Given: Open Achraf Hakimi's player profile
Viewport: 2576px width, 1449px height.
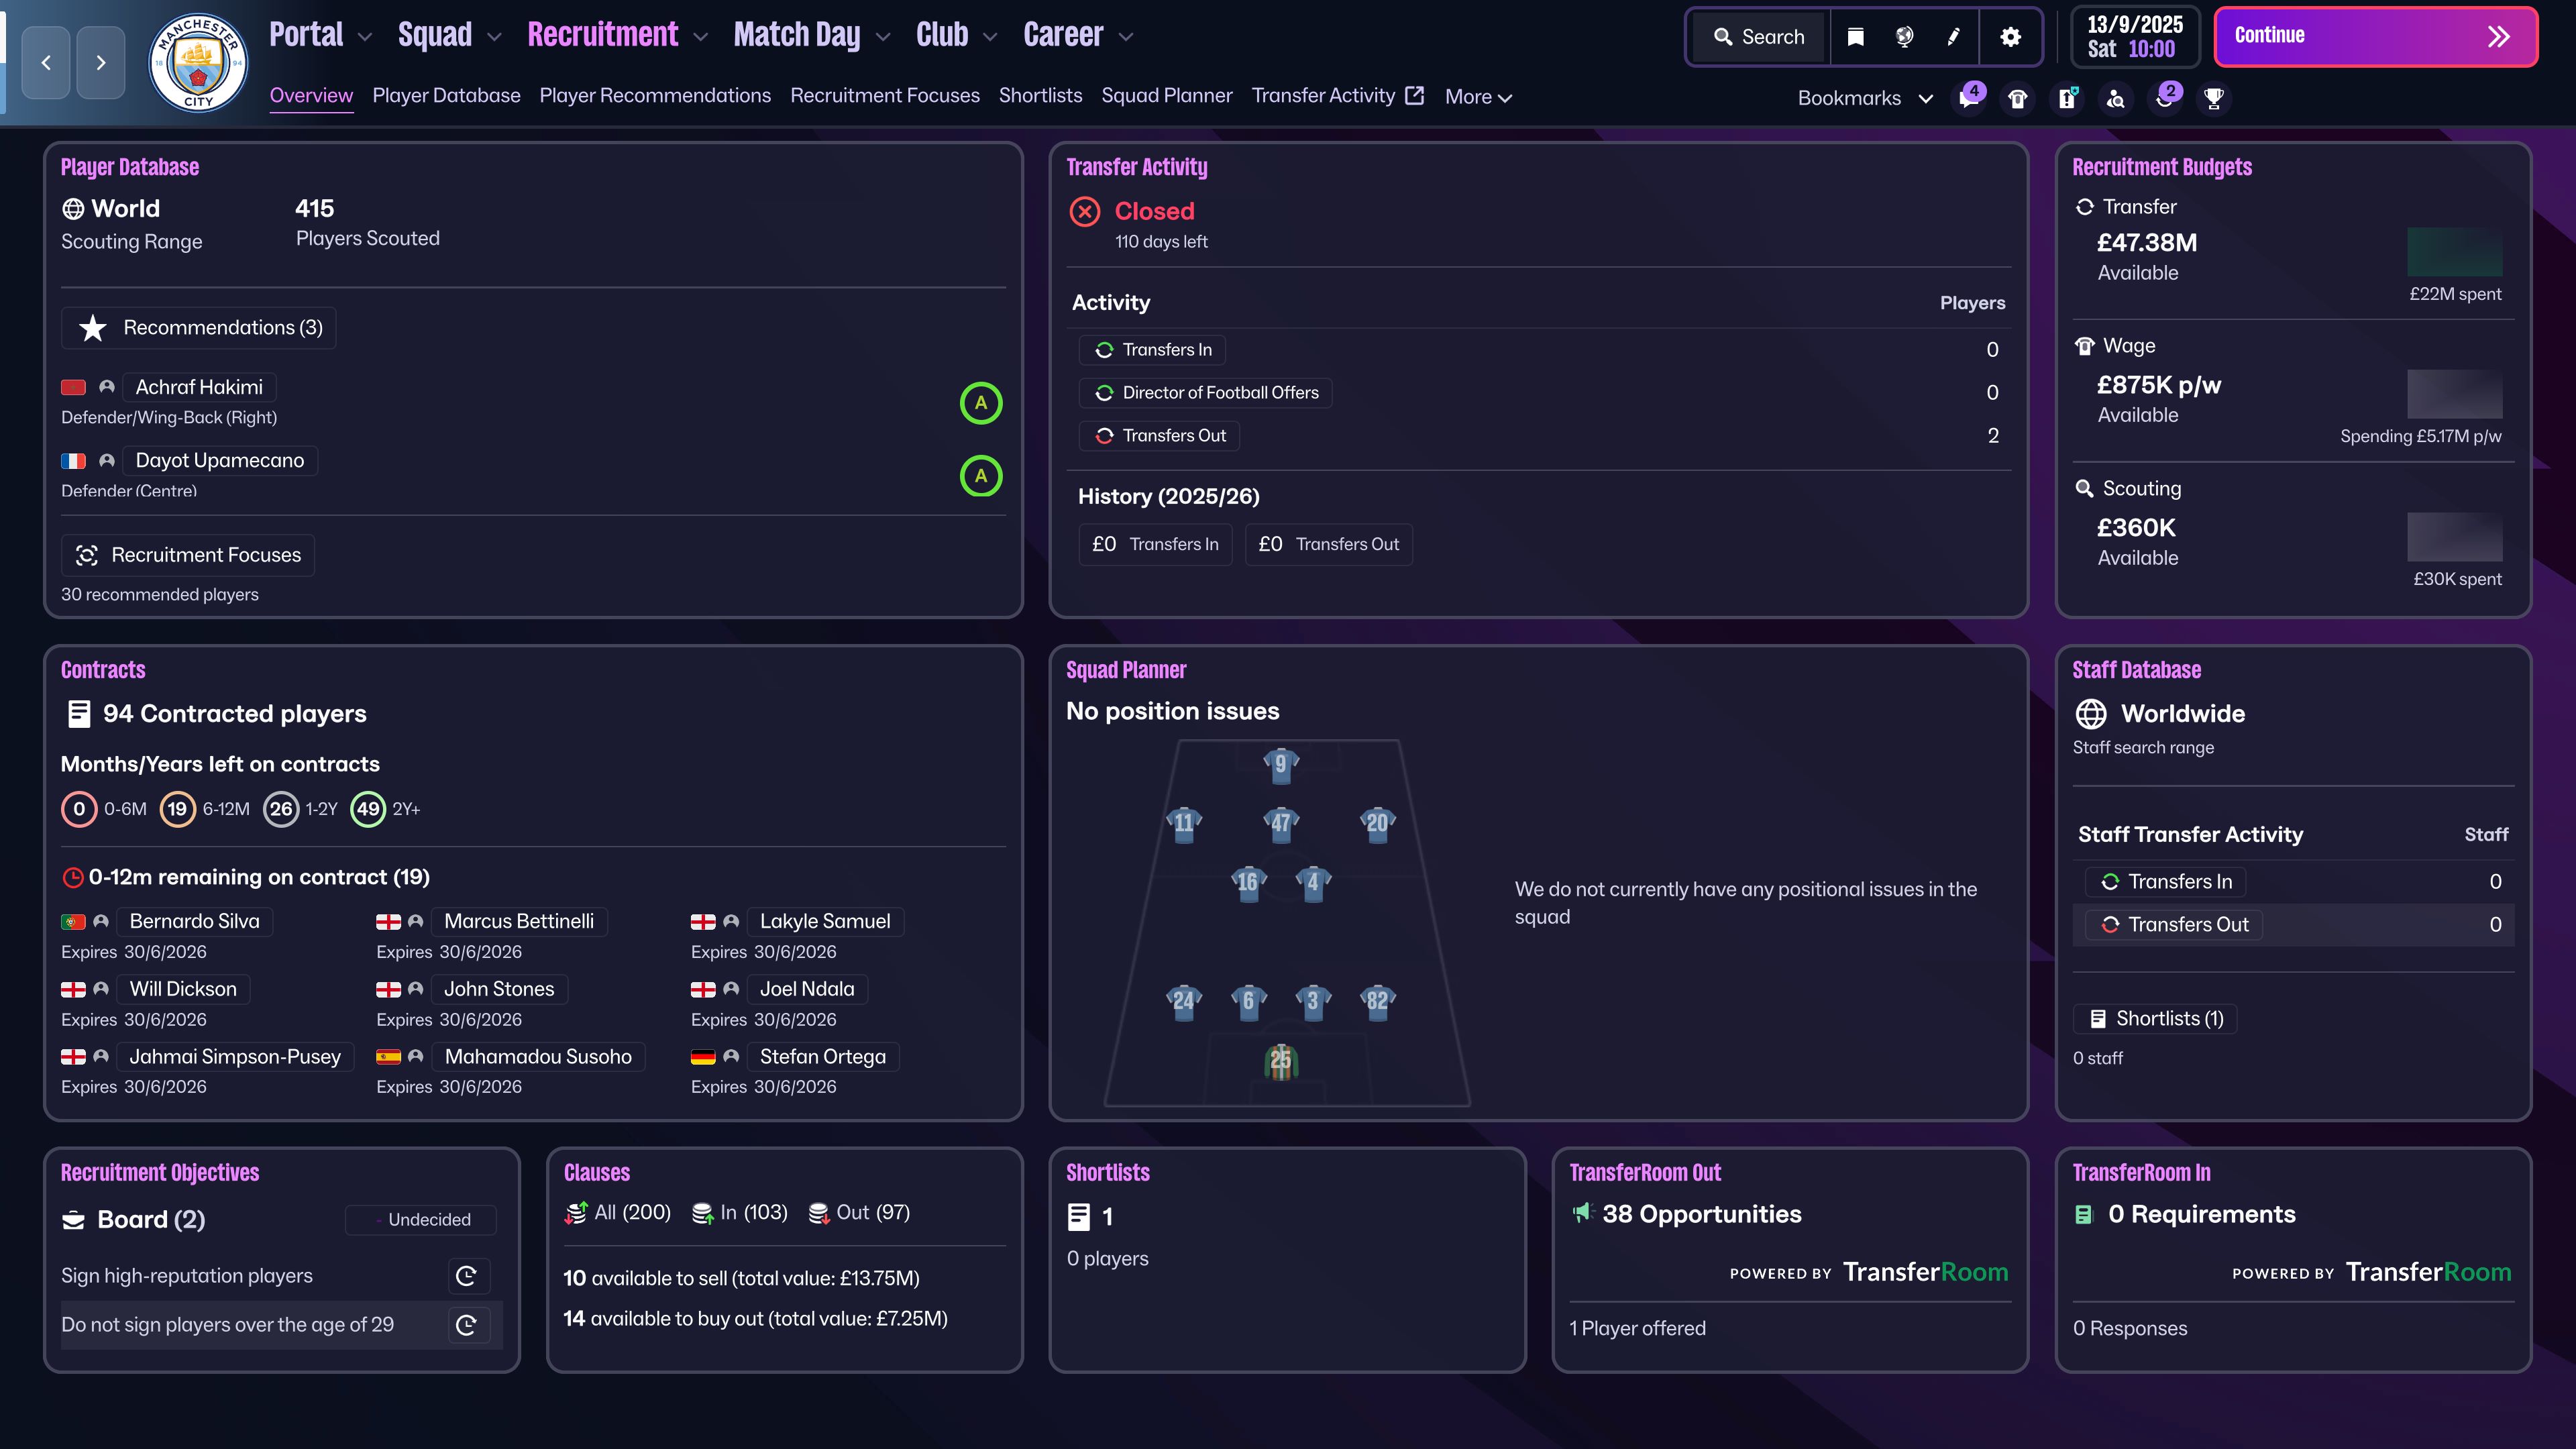Looking at the screenshot, I should point(199,387).
